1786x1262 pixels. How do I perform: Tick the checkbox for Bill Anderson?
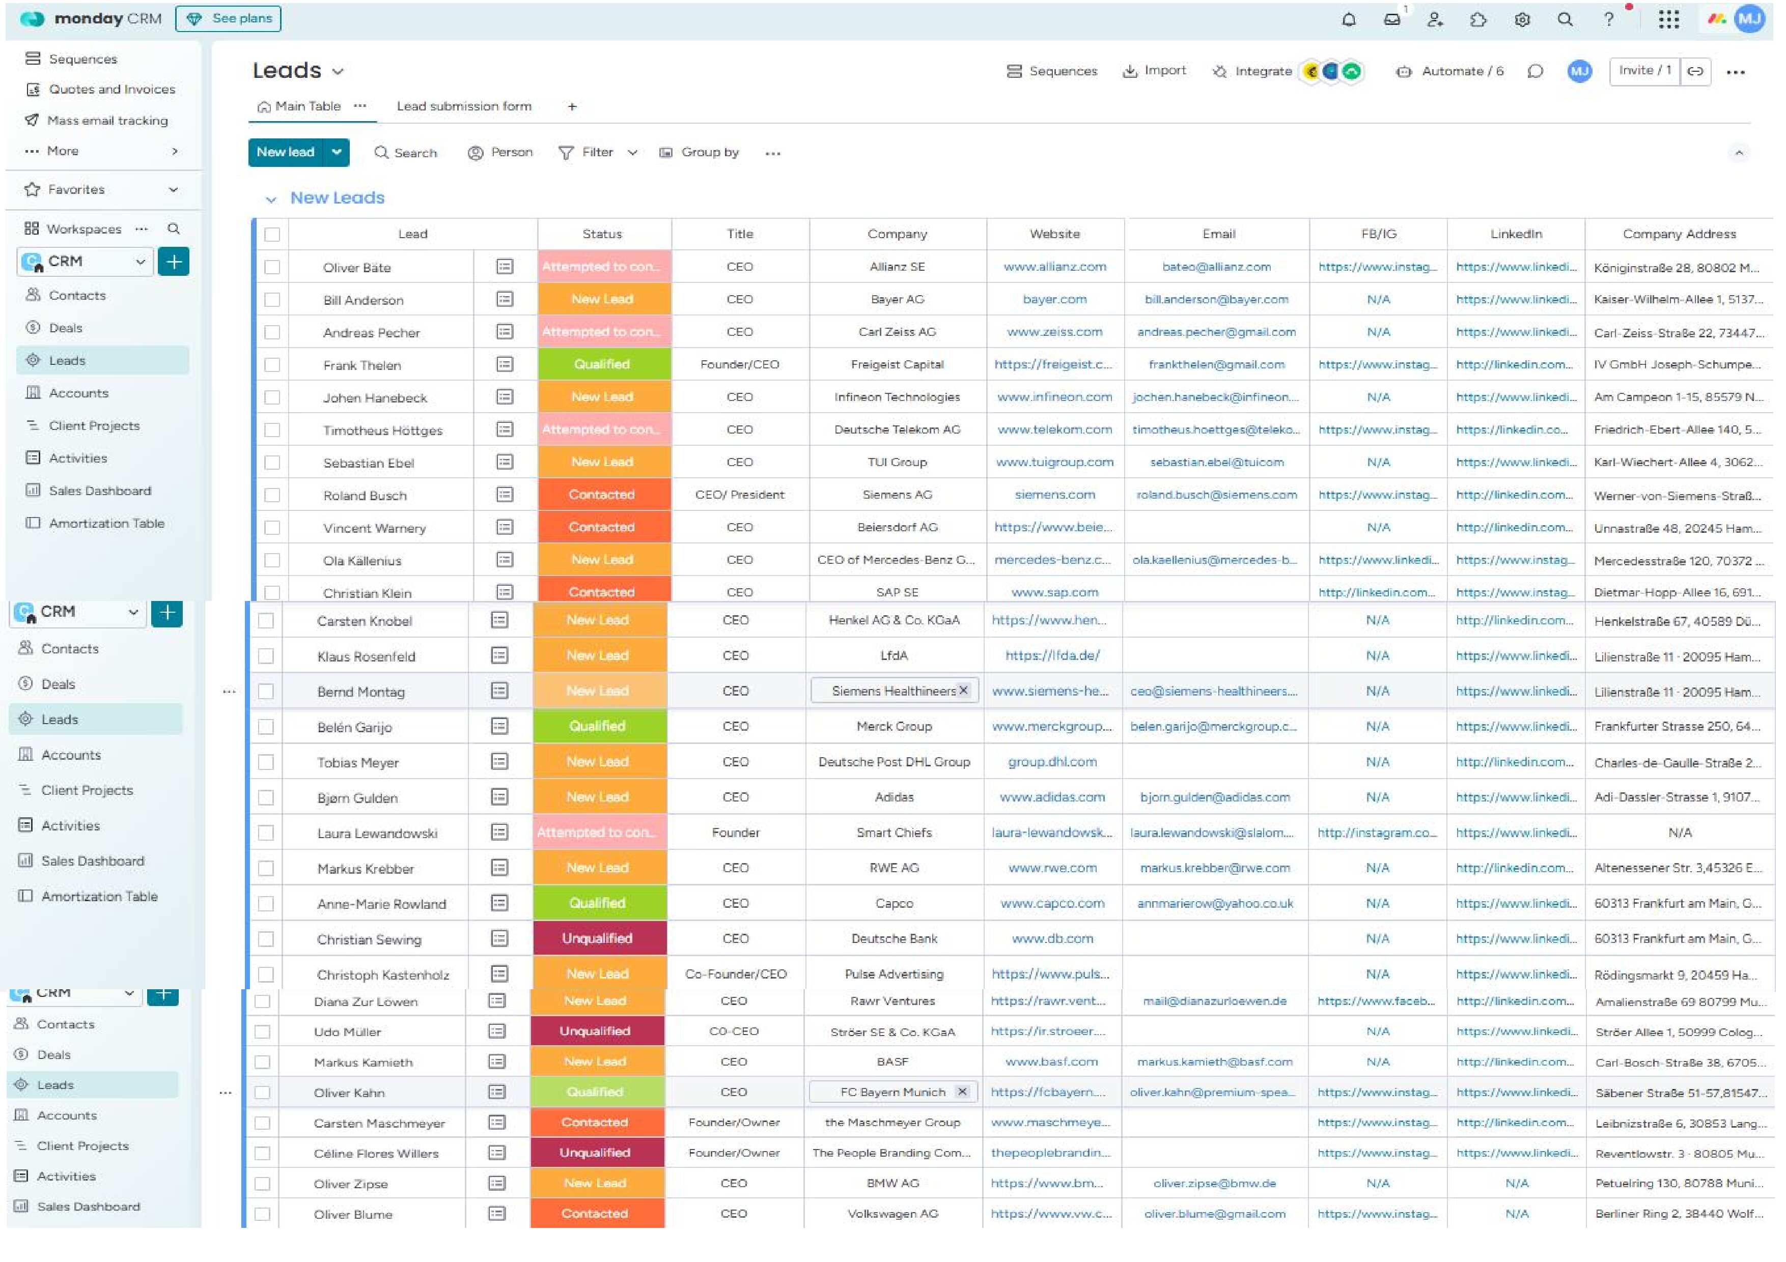[272, 299]
